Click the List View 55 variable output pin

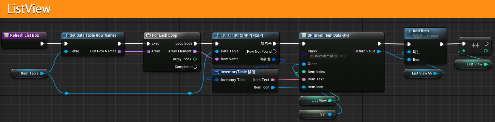435,73
